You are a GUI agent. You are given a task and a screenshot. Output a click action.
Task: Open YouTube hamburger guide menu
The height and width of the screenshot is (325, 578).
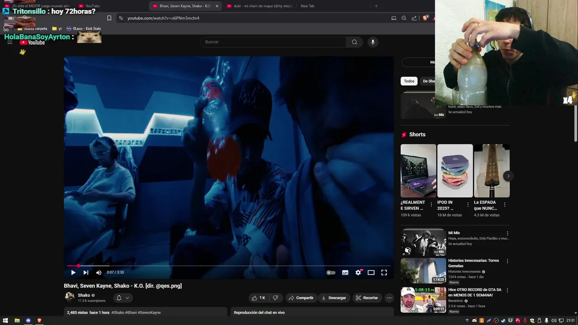9,42
